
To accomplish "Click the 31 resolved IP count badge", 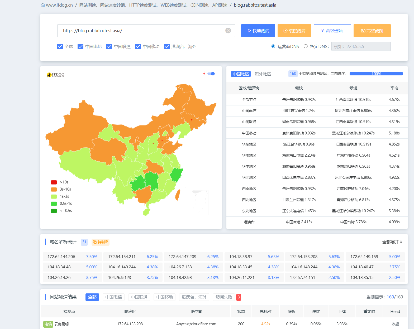I will pos(84,242).
